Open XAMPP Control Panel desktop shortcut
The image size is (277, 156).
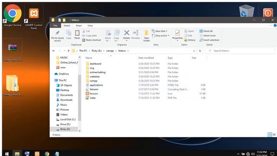[34, 16]
